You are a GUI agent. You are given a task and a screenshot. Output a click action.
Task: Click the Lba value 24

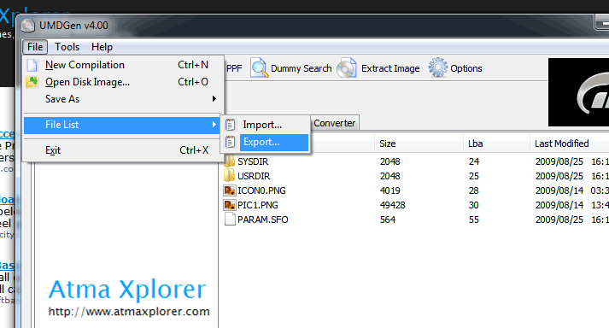coord(473,161)
